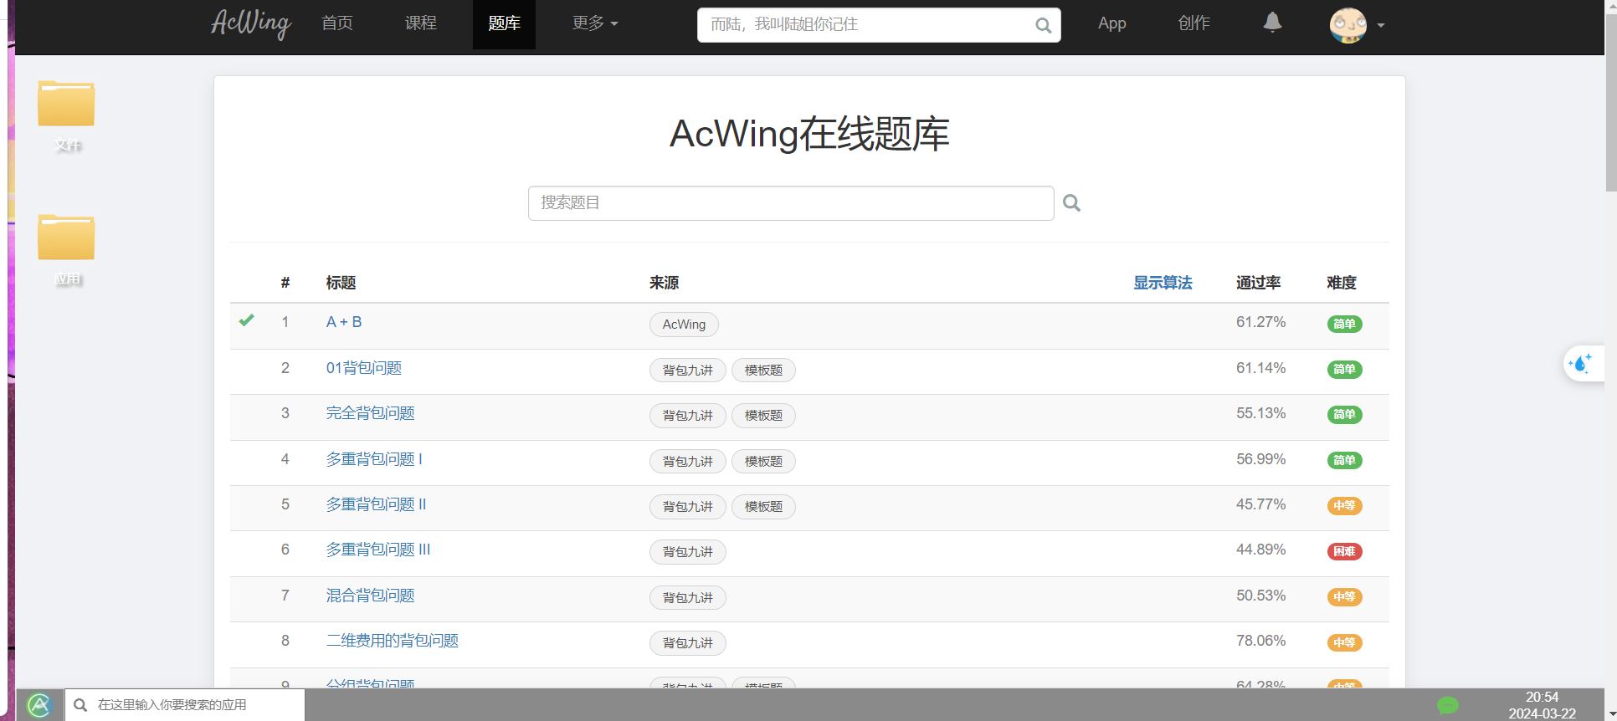Open problem 多重背包问题 II
Image resolution: width=1617 pixels, height=721 pixels.
376,504
